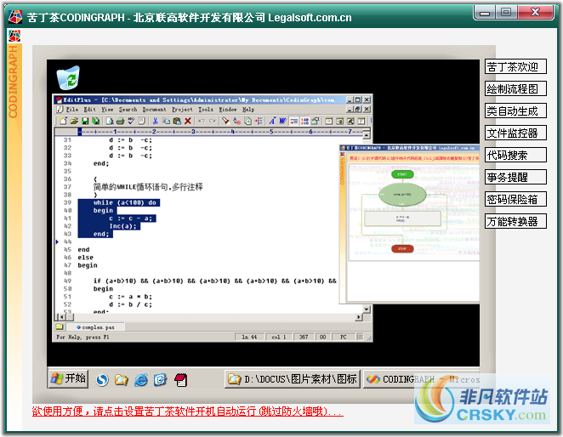Open the 密码保险箱 password safe
Image resolution: width=563 pixels, height=437 pixels.
[x=515, y=199]
